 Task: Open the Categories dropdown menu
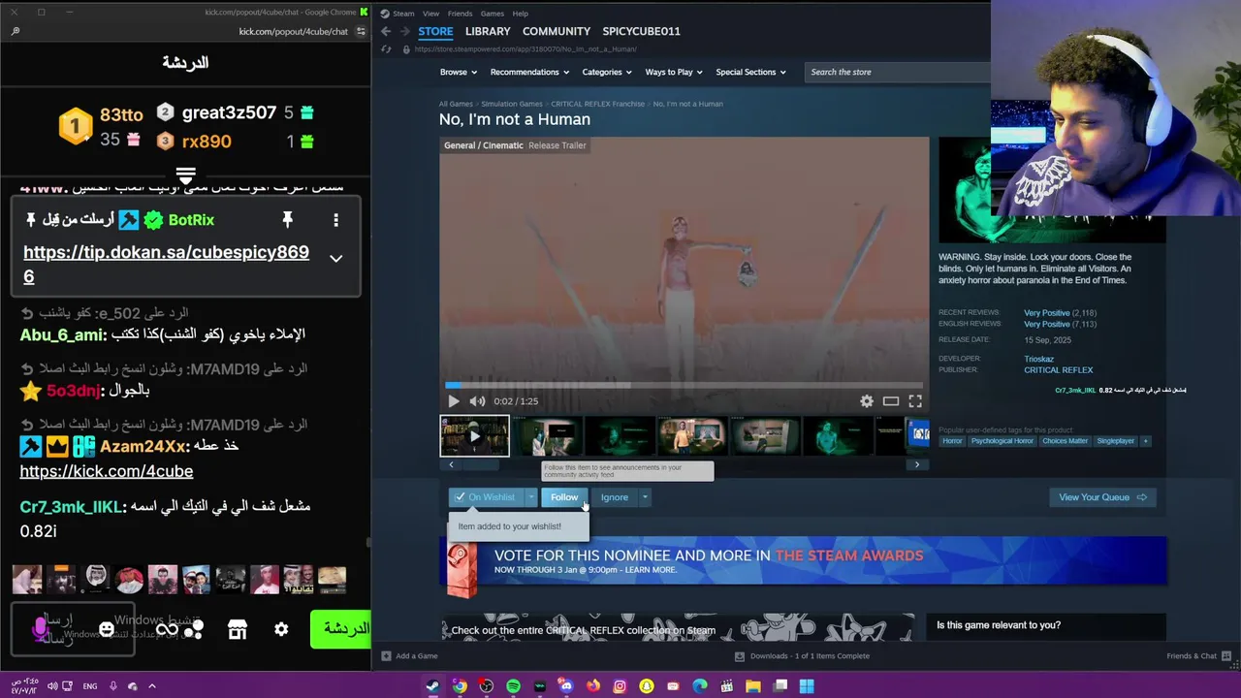[607, 72]
